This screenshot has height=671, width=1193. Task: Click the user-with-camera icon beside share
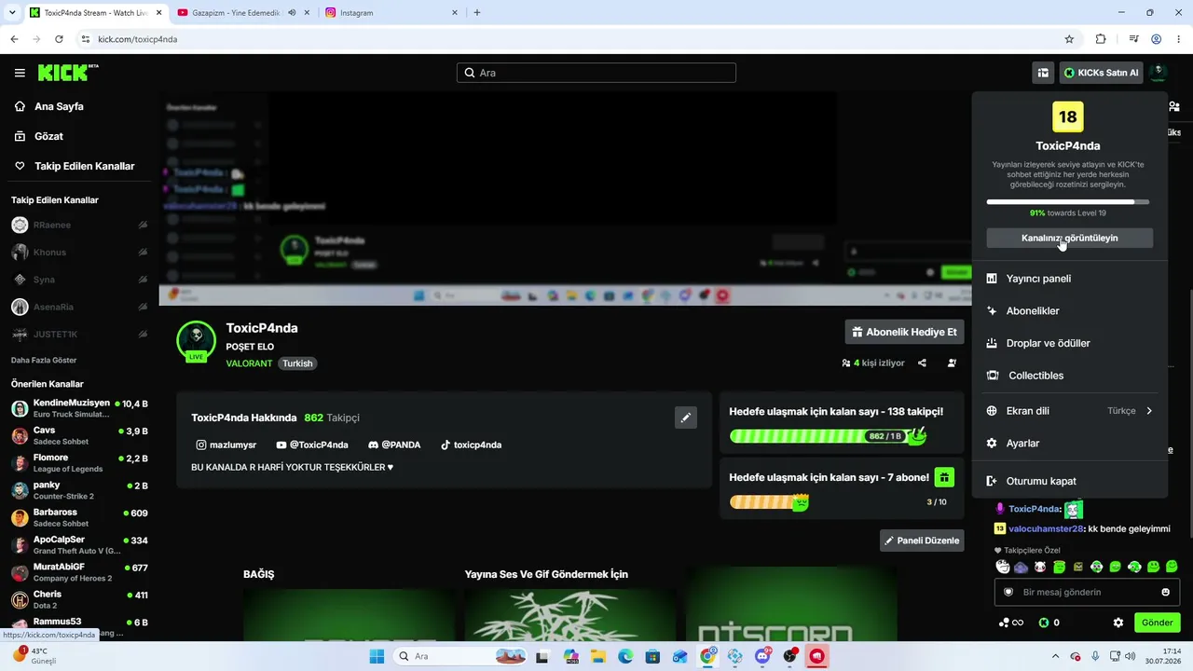[952, 363]
